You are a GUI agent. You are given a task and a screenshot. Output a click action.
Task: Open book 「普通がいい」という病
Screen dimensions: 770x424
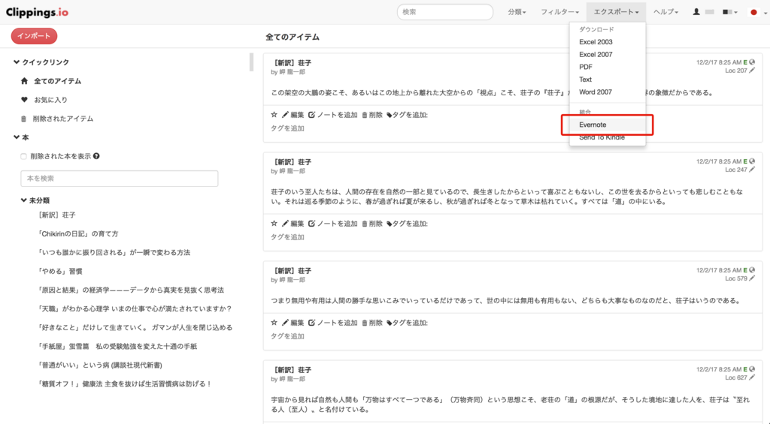pos(100,365)
